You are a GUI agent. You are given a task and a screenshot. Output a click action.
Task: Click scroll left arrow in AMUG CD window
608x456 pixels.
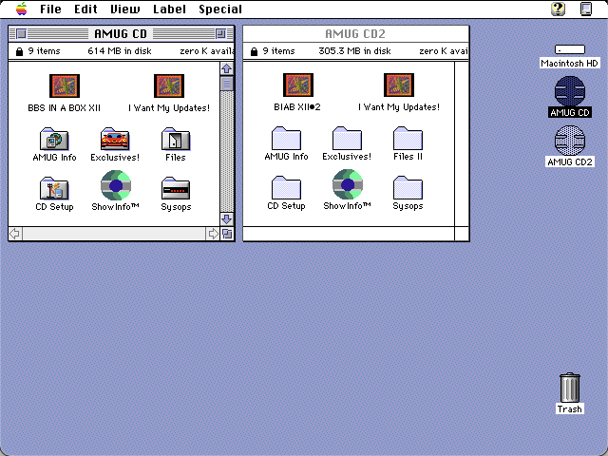point(15,234)
